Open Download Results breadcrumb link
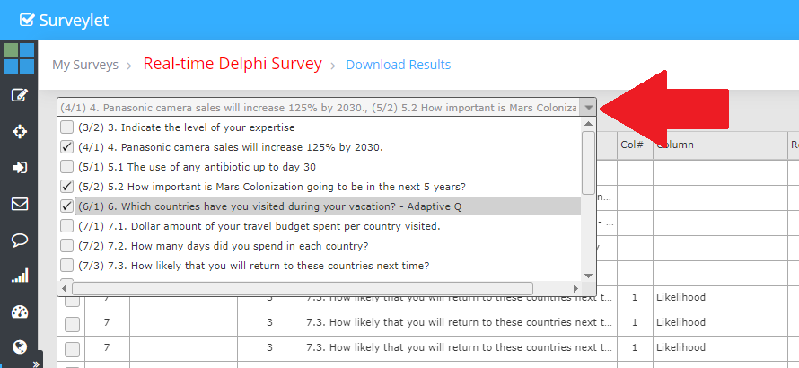 point(398,65)
